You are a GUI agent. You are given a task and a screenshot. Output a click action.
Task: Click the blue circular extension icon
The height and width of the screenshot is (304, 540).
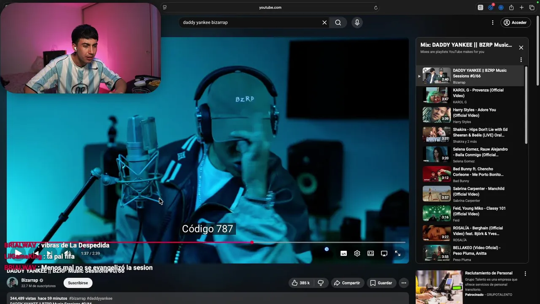501,7
